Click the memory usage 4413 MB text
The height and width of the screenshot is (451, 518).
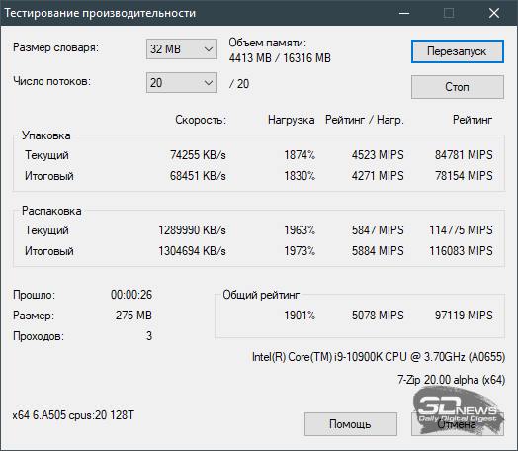[x=250, y=58]
